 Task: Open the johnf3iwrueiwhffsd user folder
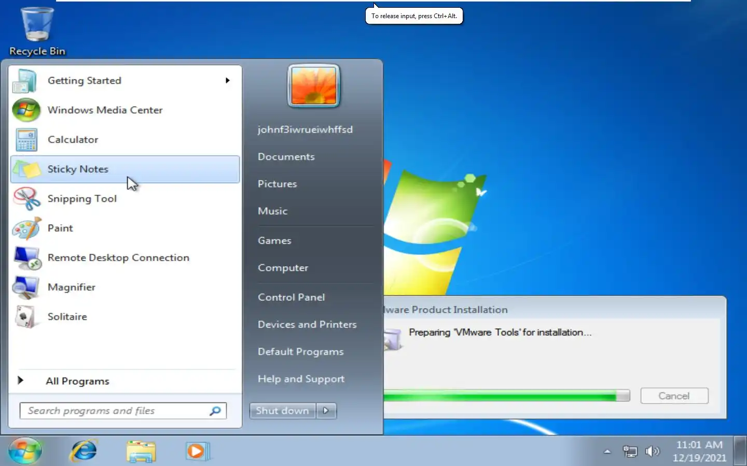click(x=305, y=129)
